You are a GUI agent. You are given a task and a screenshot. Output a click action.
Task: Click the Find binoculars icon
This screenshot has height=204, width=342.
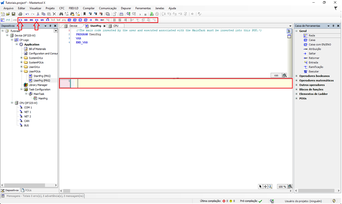[61, 14]
